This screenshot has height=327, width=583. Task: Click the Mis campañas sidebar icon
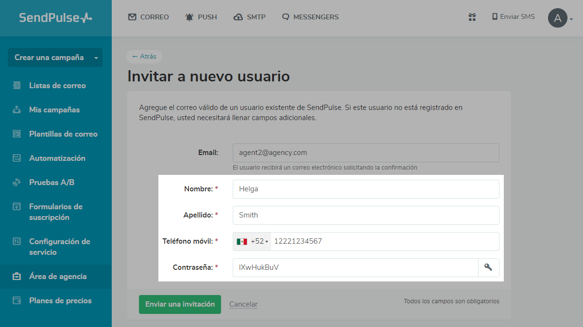(x=17, y=109)
